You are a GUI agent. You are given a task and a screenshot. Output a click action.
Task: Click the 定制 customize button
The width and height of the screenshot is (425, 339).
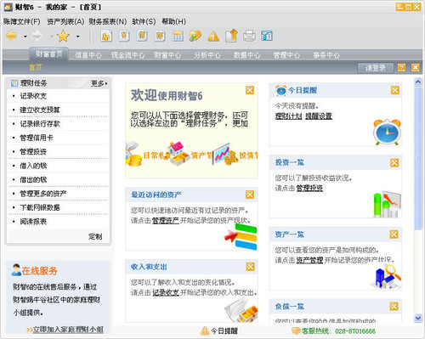[x=95, y=236]
